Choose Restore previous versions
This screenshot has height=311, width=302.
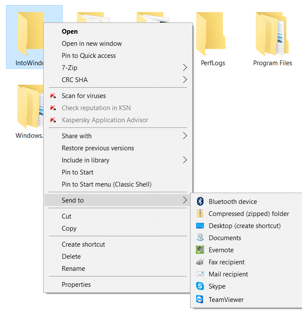point(118,148)
